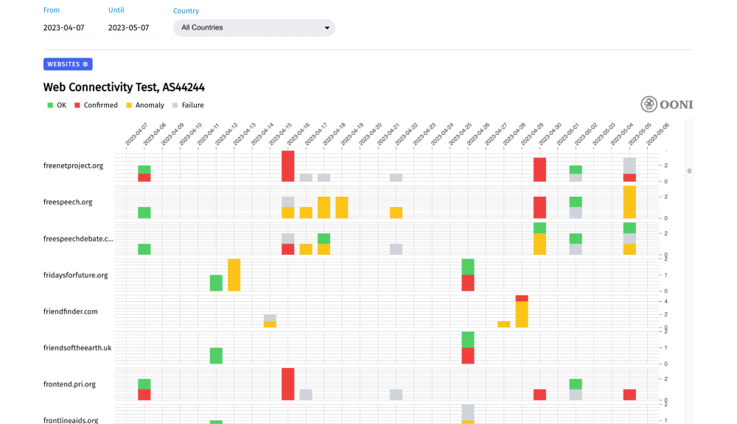This screenshot has height=424, width=737.
Task: Click fridaysforfuture.org yellow bar on 2023-04-12
Action: [234, 275]
